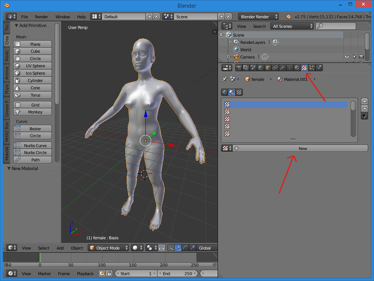The width and height of the screenshot is (374, 281).
Task: Toggle Camera renderability in outliner
Action: click(361, 57)
